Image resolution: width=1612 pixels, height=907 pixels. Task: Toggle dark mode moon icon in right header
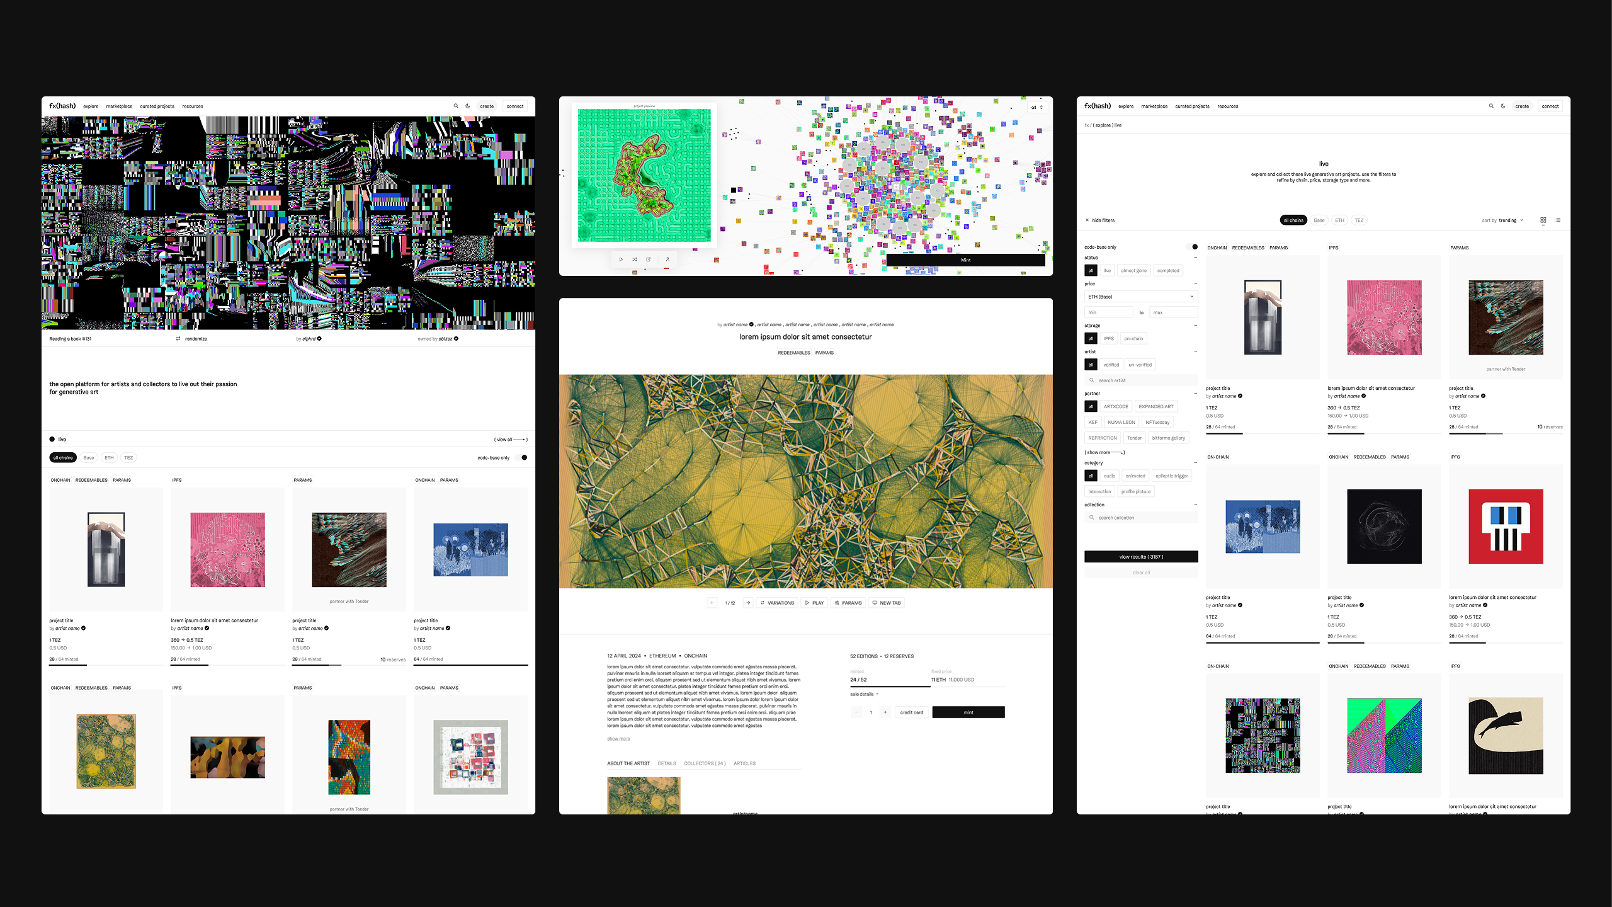point(1503,106)
